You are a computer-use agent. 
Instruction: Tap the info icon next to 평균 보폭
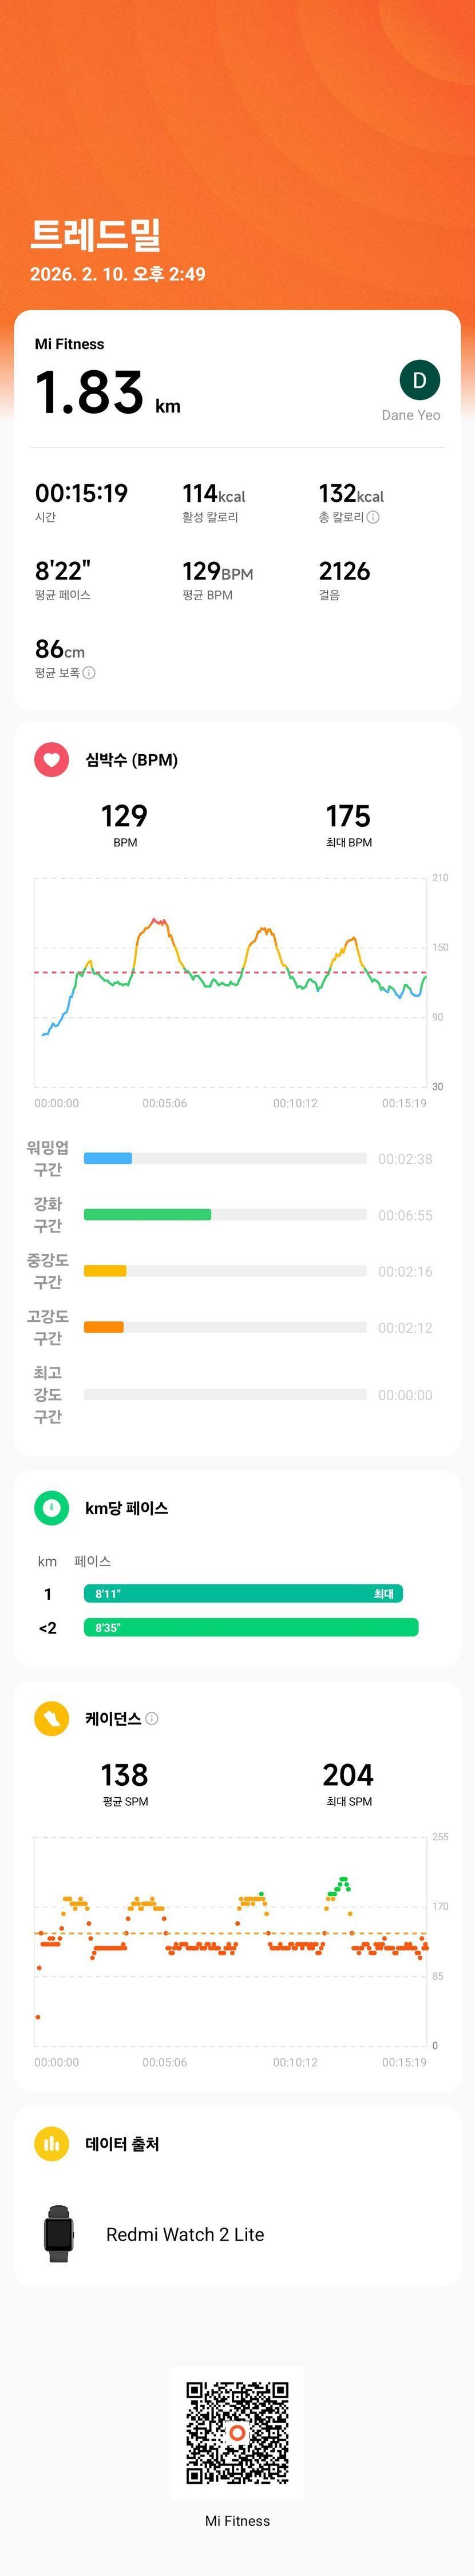(89, 673)
